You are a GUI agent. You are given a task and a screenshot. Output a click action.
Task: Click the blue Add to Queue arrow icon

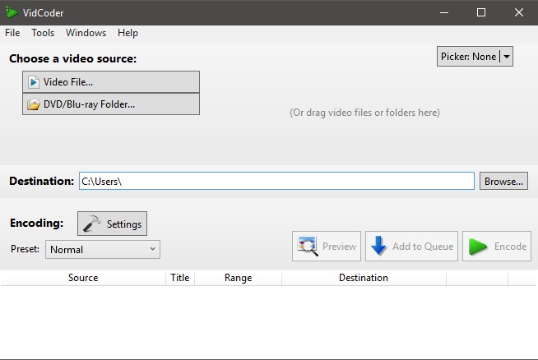(x=378, y=246)
